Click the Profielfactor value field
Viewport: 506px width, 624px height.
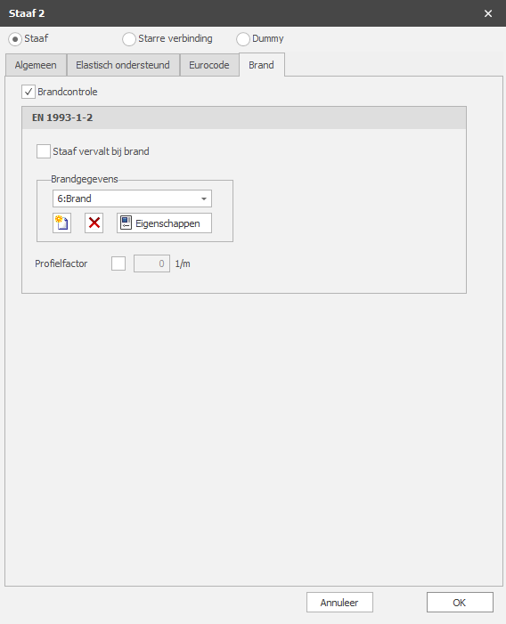(x=151, y=263)
